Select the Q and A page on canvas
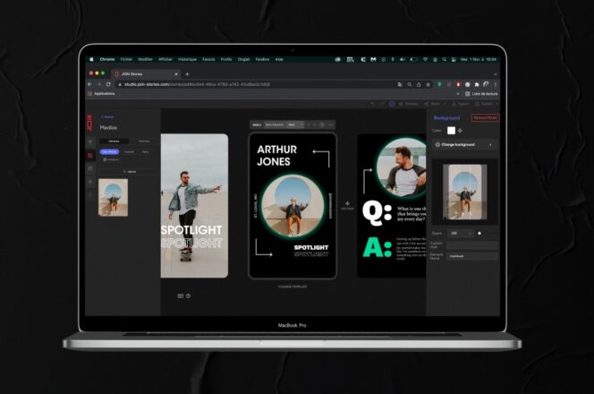Screen dimensions: 594x394 click(x=392, y=206)
